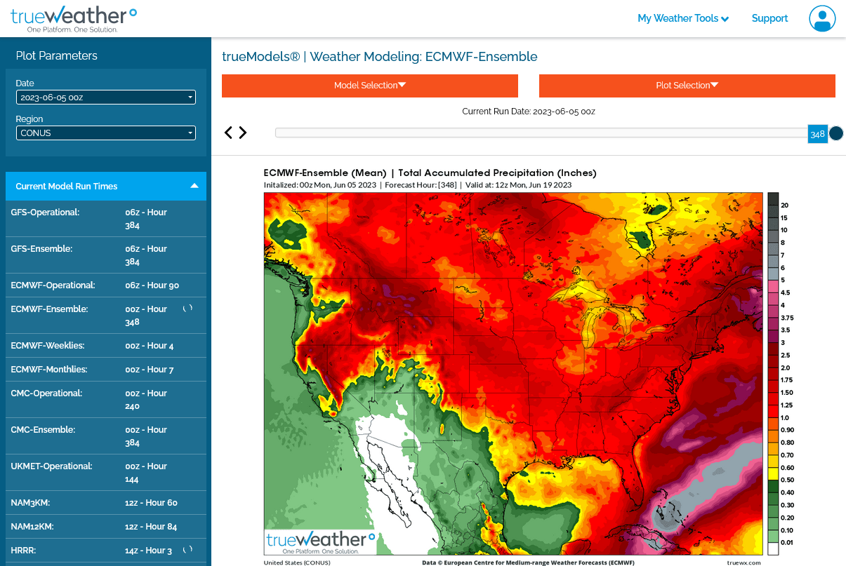Click the dark circle slider end knob

(835, 133)
